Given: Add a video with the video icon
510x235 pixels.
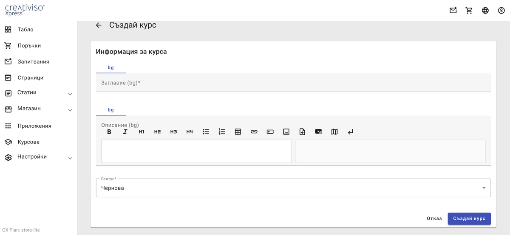Looking at the screenshot, I should (318, 132).
